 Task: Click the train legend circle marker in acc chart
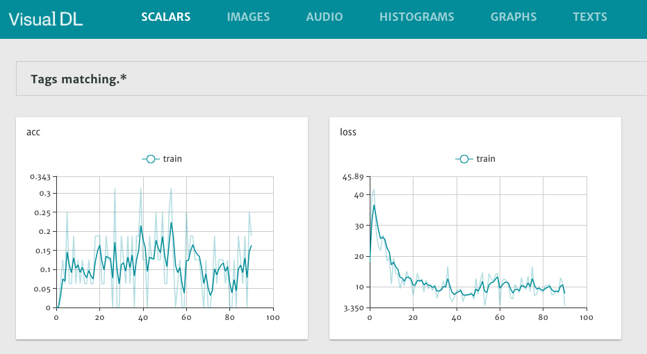coord(150,159)
